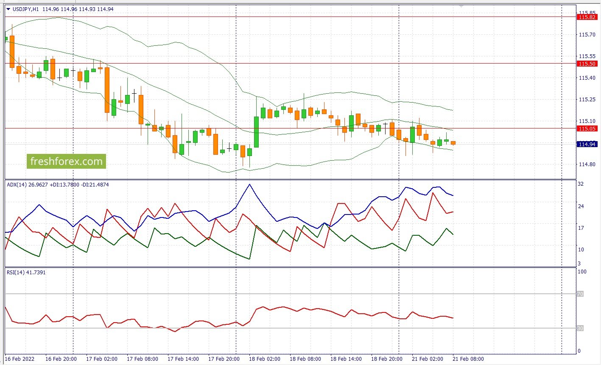Click the 18 Feb 02:00 time label
This screenshot has width=601, height=365.
pyautogui.click(x=265, y=359)
